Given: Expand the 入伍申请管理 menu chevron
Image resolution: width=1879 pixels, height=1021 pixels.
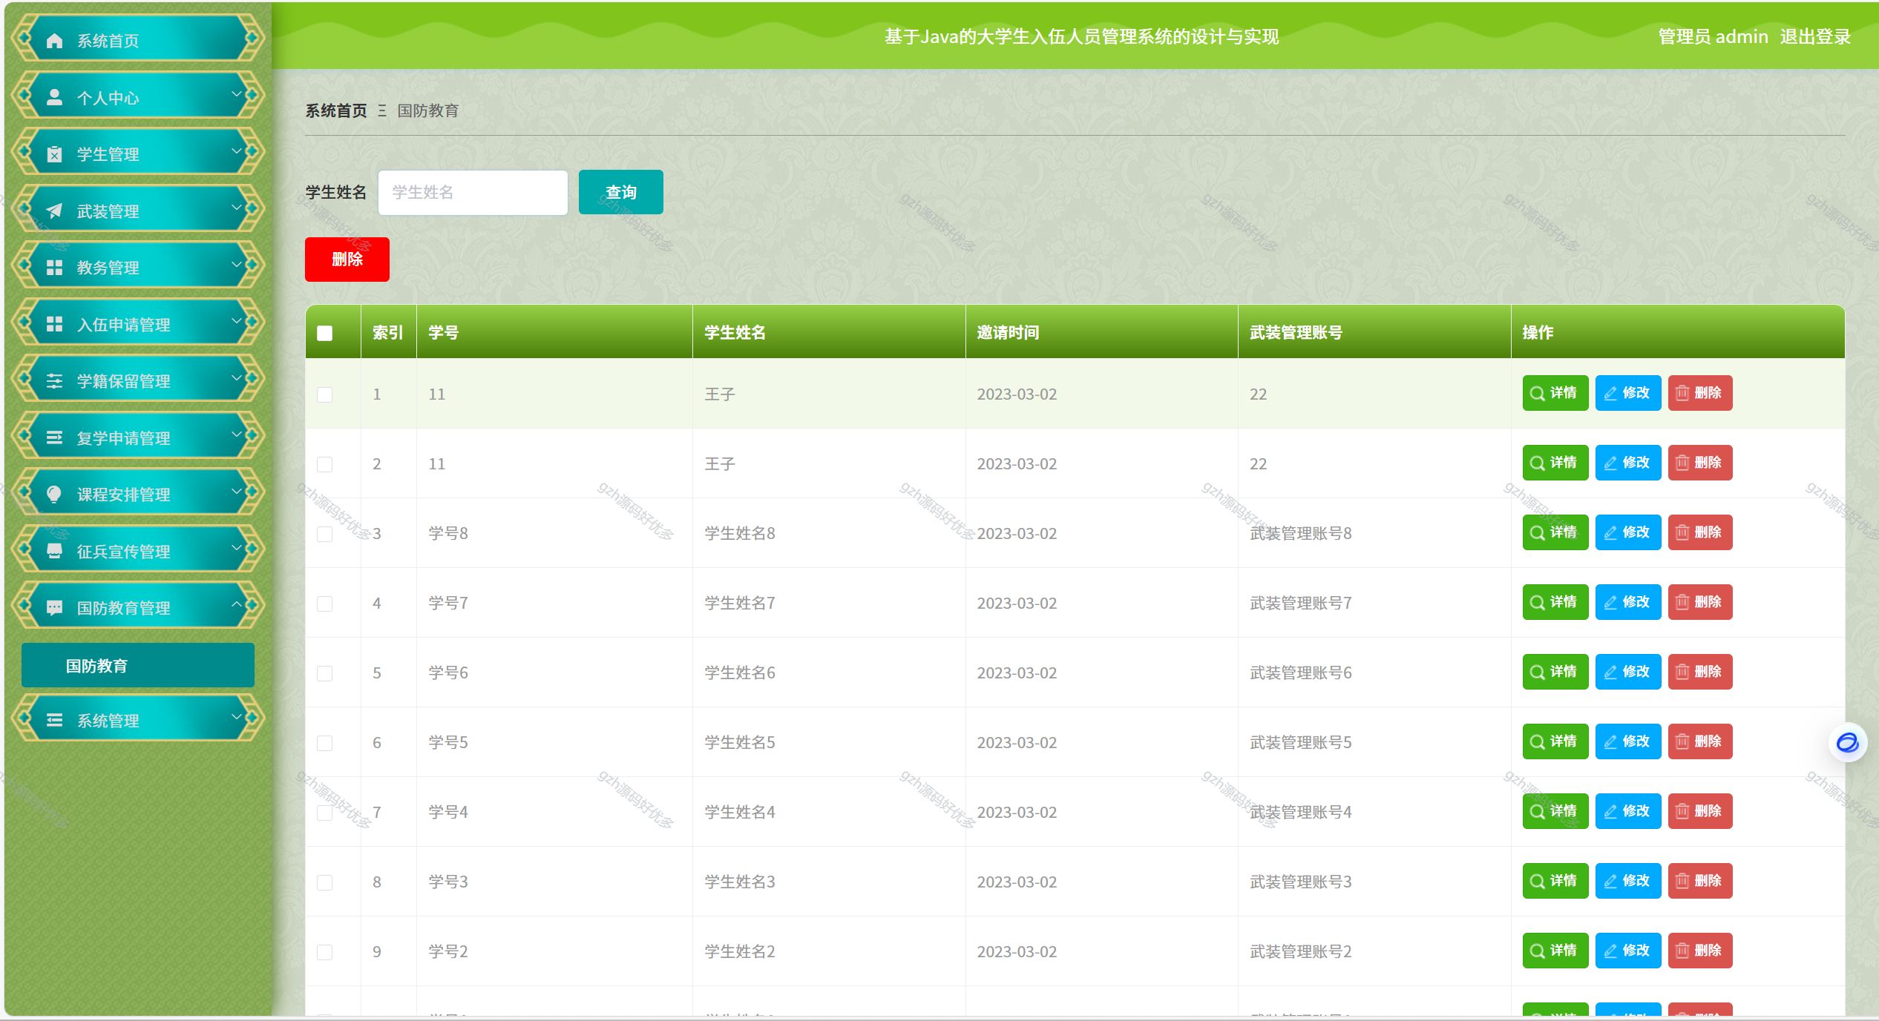Looking at the screenshot, I should [x=236, y=321].
